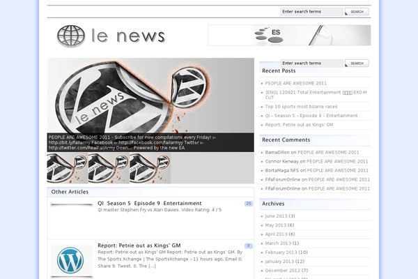Image resolution: width=418 pixels, height=279 pixels.
Task: Click the featured slider caption text
Action: (132, 142)
